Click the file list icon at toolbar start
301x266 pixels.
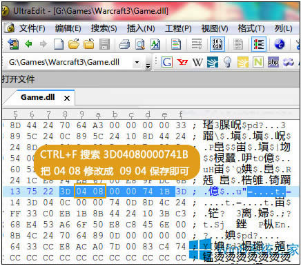pos(13,44)
